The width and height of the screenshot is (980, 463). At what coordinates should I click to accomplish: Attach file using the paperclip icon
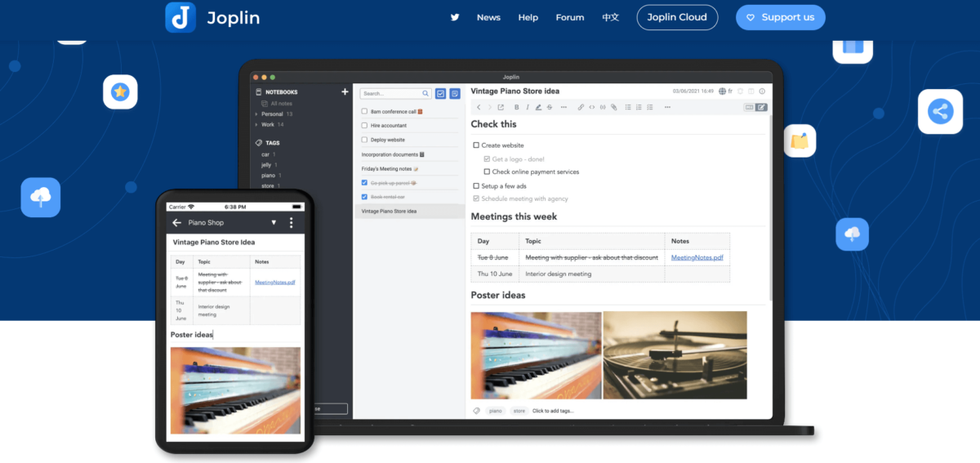point(614,107)
